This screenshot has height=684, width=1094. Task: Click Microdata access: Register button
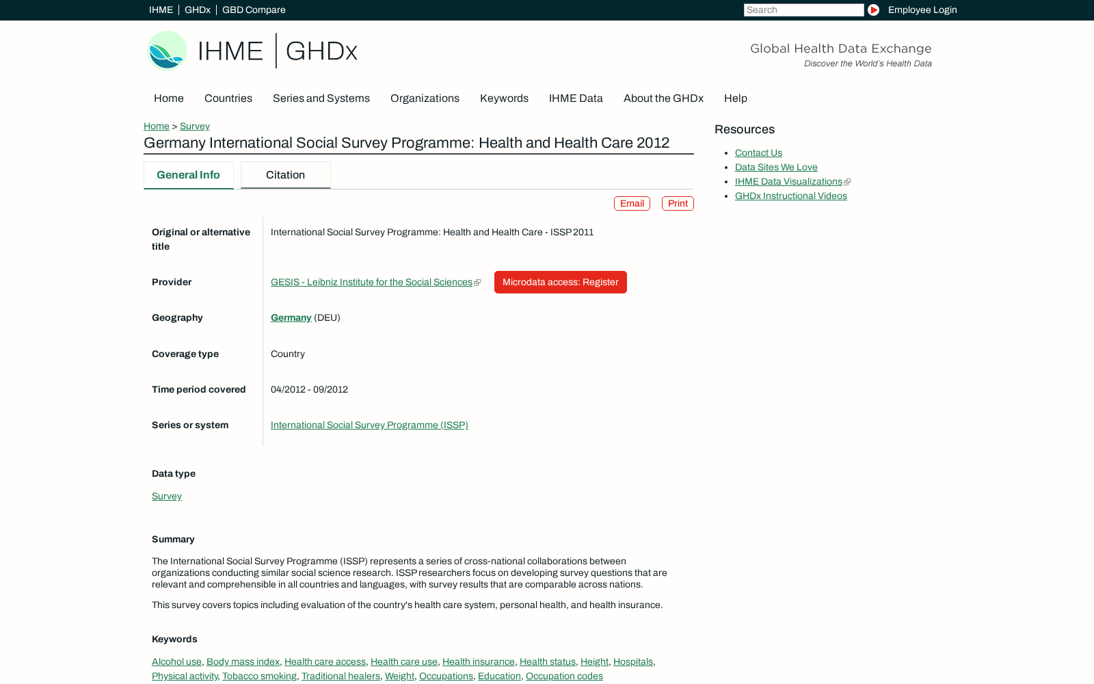[x=561, y=282]
